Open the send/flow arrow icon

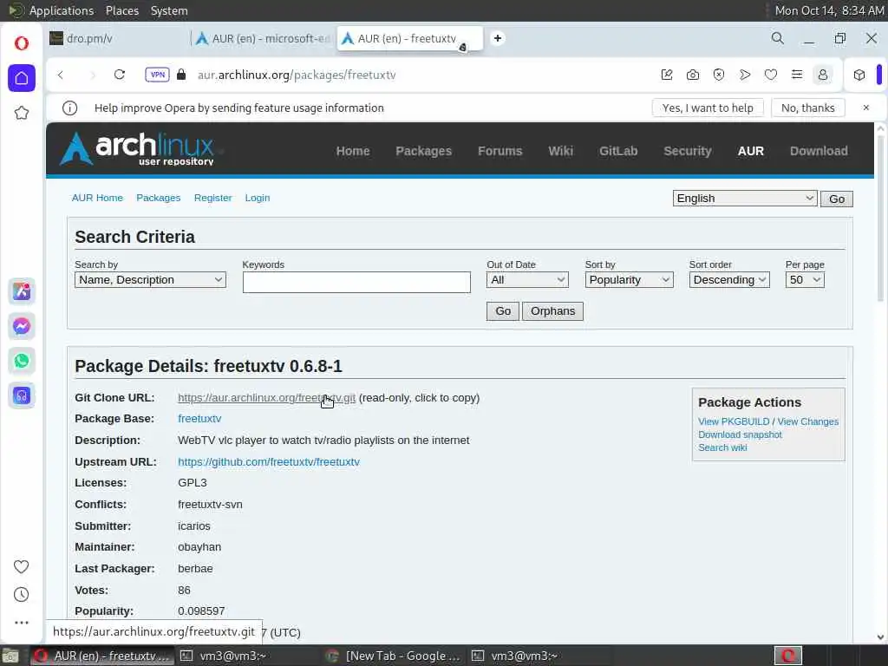(745, 75)
